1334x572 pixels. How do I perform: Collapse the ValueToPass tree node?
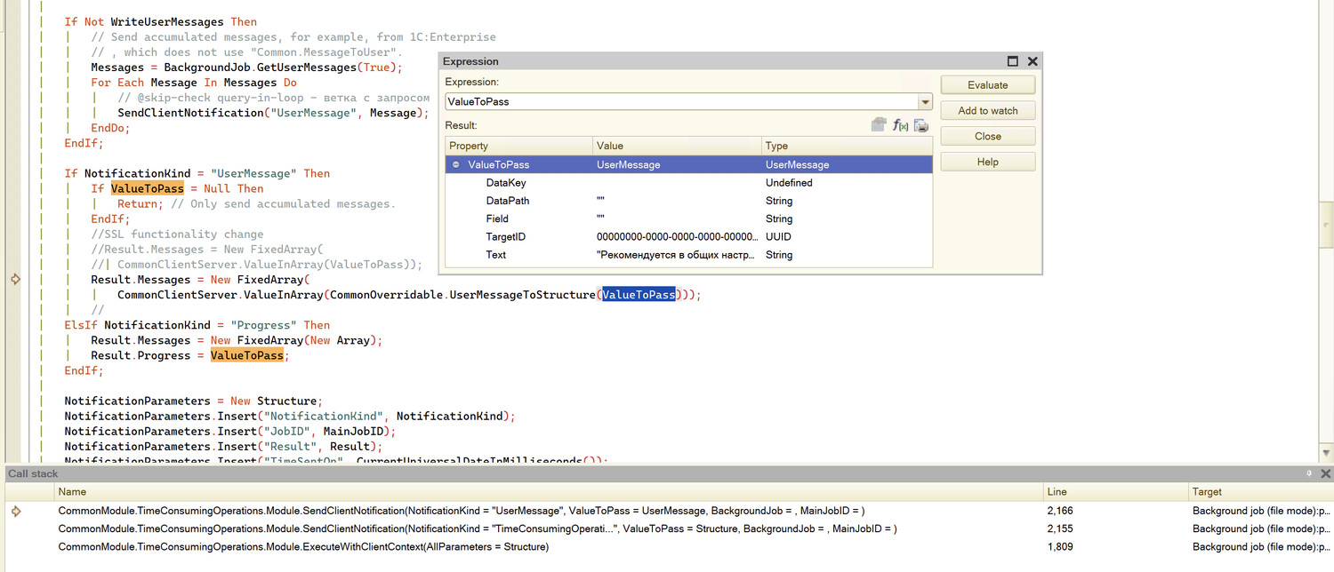click(456, 165)
